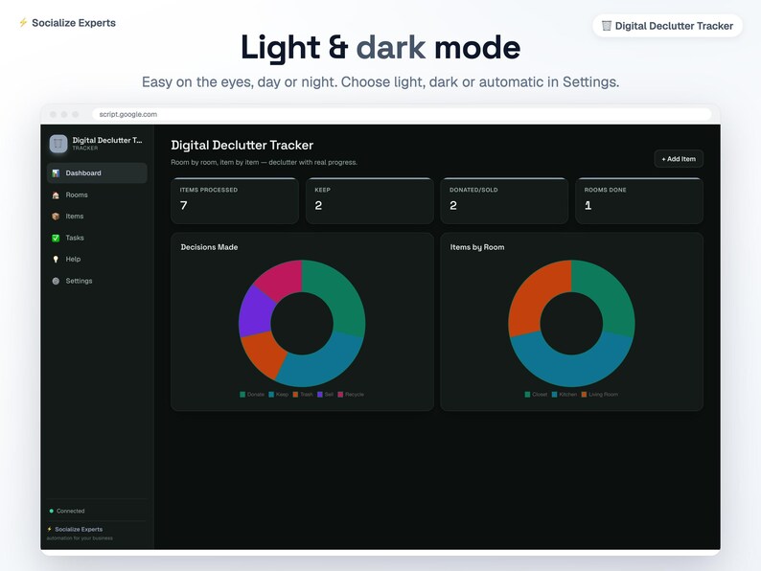Click the lightning icon beside top-left Socialize Experts
Viewport: 761px width, 571px height.
coord(23,23)
